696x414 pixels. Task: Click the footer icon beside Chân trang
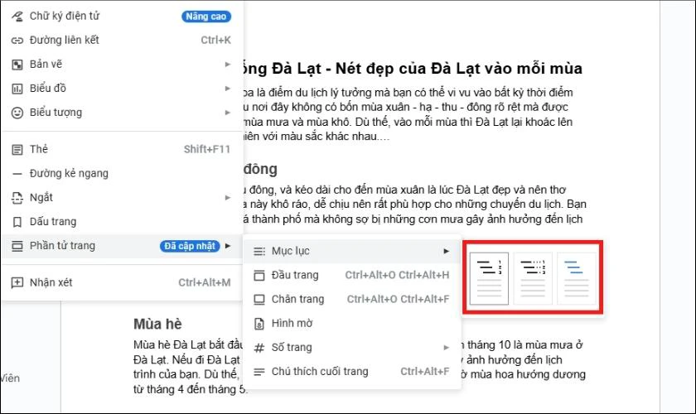click(x=259, y=300)
